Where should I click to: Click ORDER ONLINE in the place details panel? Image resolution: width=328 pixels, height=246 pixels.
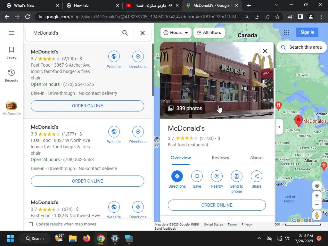(x=217, y=205)
